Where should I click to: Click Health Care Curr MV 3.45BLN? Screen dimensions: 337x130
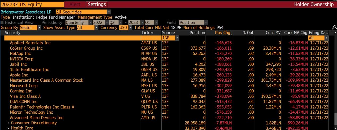pyautogui.click(x=273, y=128)
